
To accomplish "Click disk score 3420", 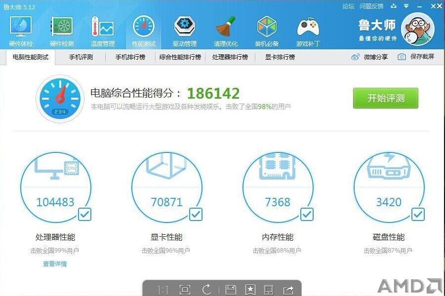I will tap(389, 202).
